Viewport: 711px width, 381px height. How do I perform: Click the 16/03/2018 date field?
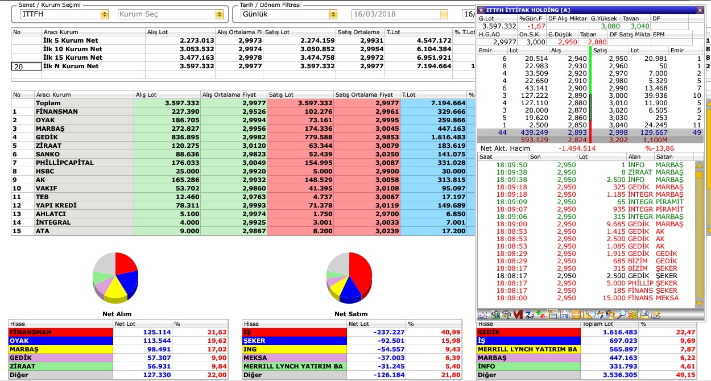coord(400,14)
